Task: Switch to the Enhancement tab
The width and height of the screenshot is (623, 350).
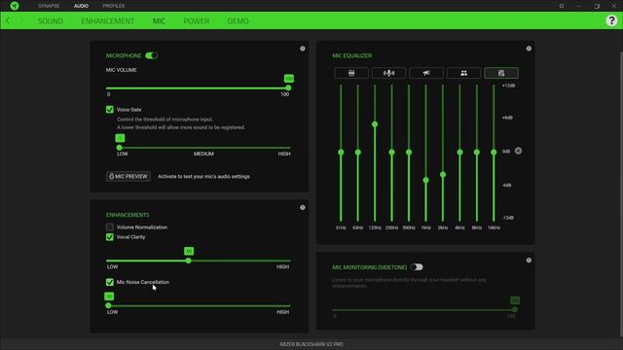Action: [x=108, y=21]
